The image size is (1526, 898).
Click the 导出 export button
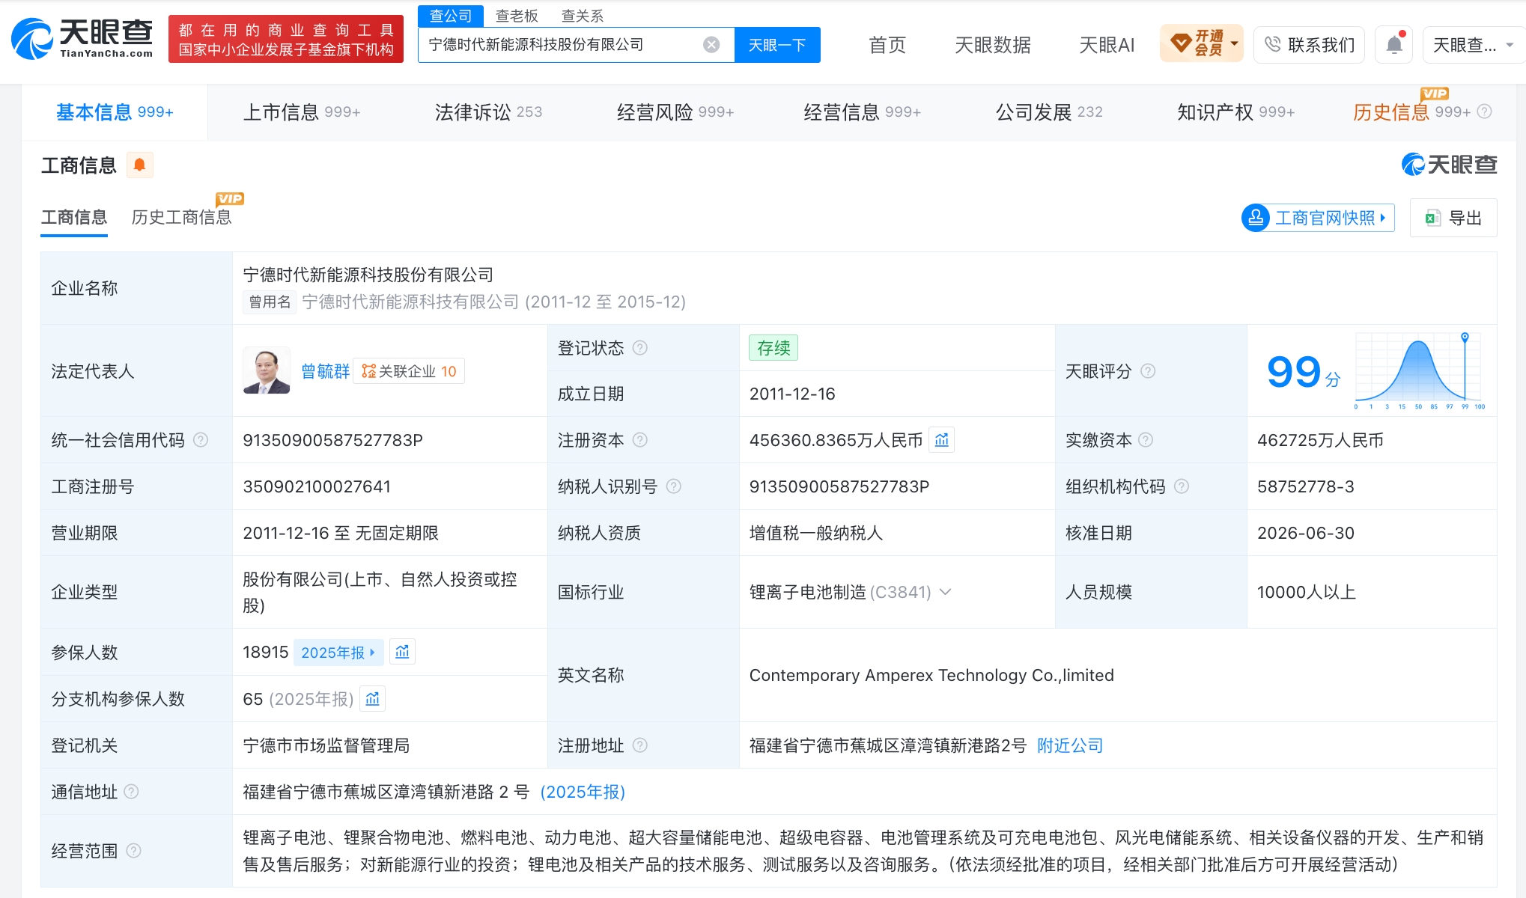pos(1453,218)
